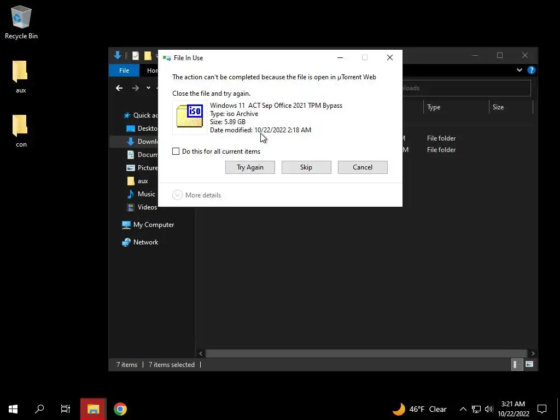Image resolution: width=560 pixels, height=420 pixels.
Task: Select Pictures in navigation pane
Action: pos(142,167)
